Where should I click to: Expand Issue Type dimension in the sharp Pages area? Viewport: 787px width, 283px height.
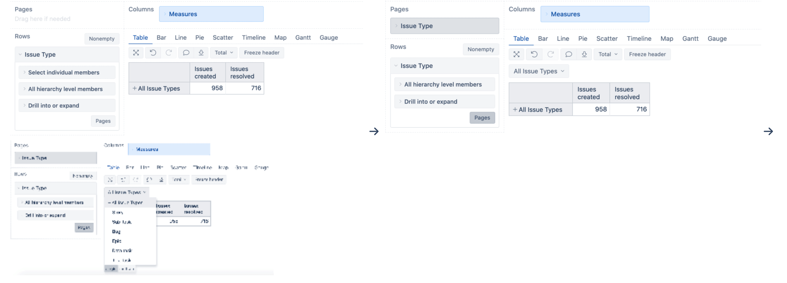coord(445,26)
